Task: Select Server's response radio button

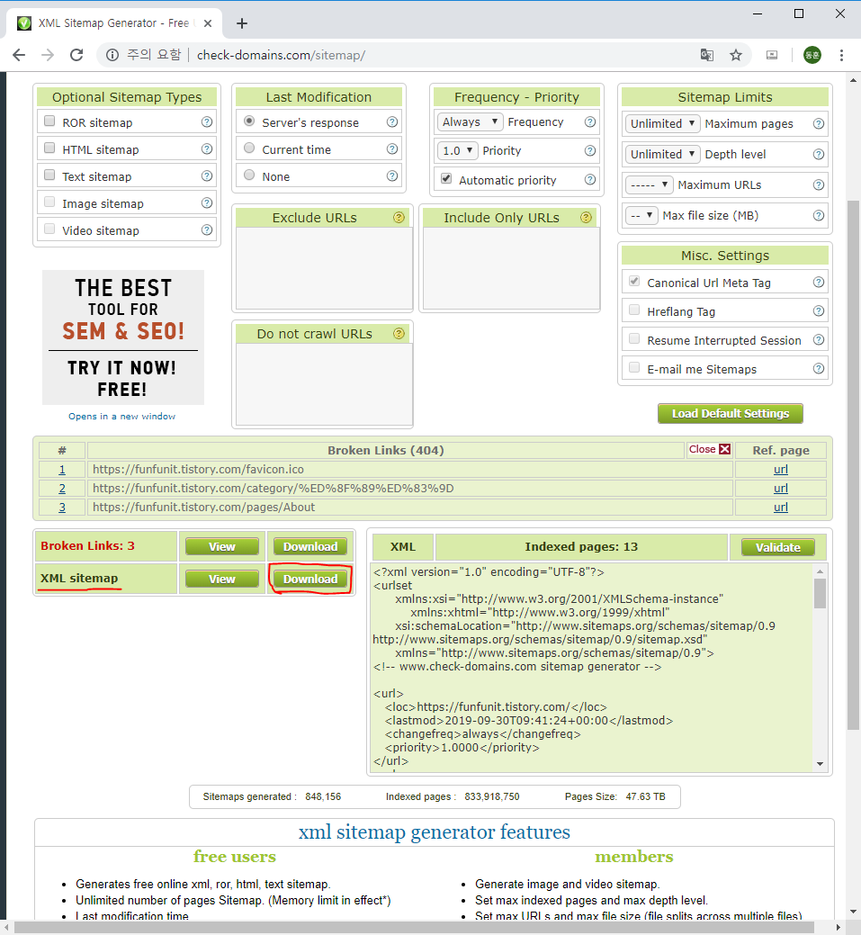Action: point(250,121)
